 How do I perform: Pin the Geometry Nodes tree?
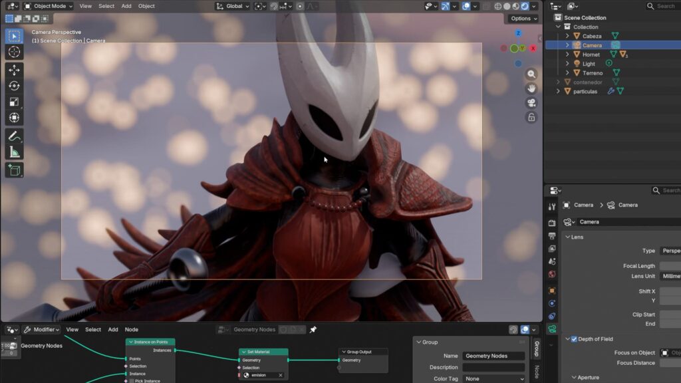click(x=313, y=329)
